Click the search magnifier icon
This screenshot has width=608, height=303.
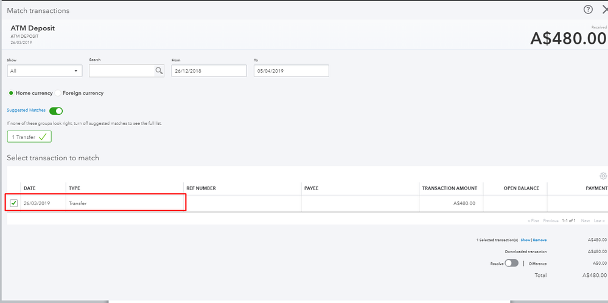coord(159,70)
